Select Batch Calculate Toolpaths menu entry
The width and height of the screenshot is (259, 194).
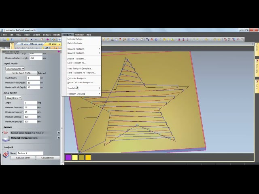click(81, 82)
